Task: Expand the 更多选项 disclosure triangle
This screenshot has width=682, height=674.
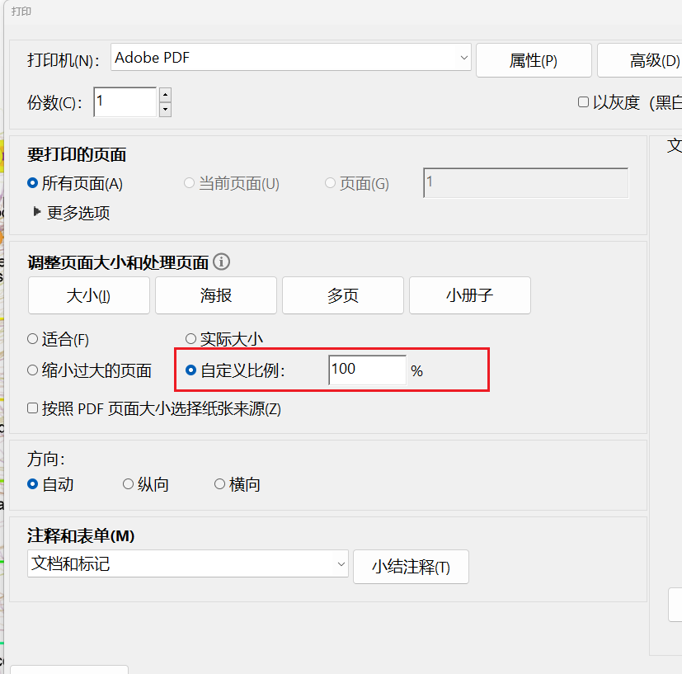Action: coord(36,212)
